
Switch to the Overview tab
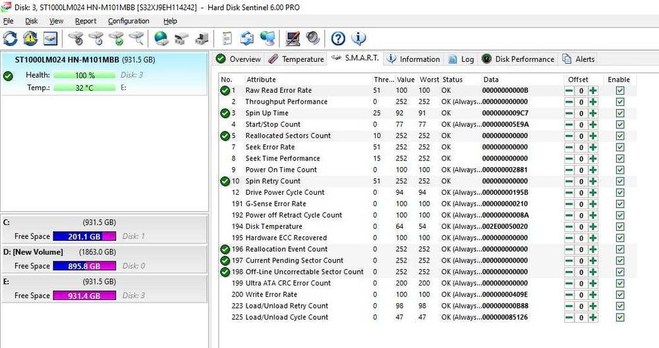239,59
